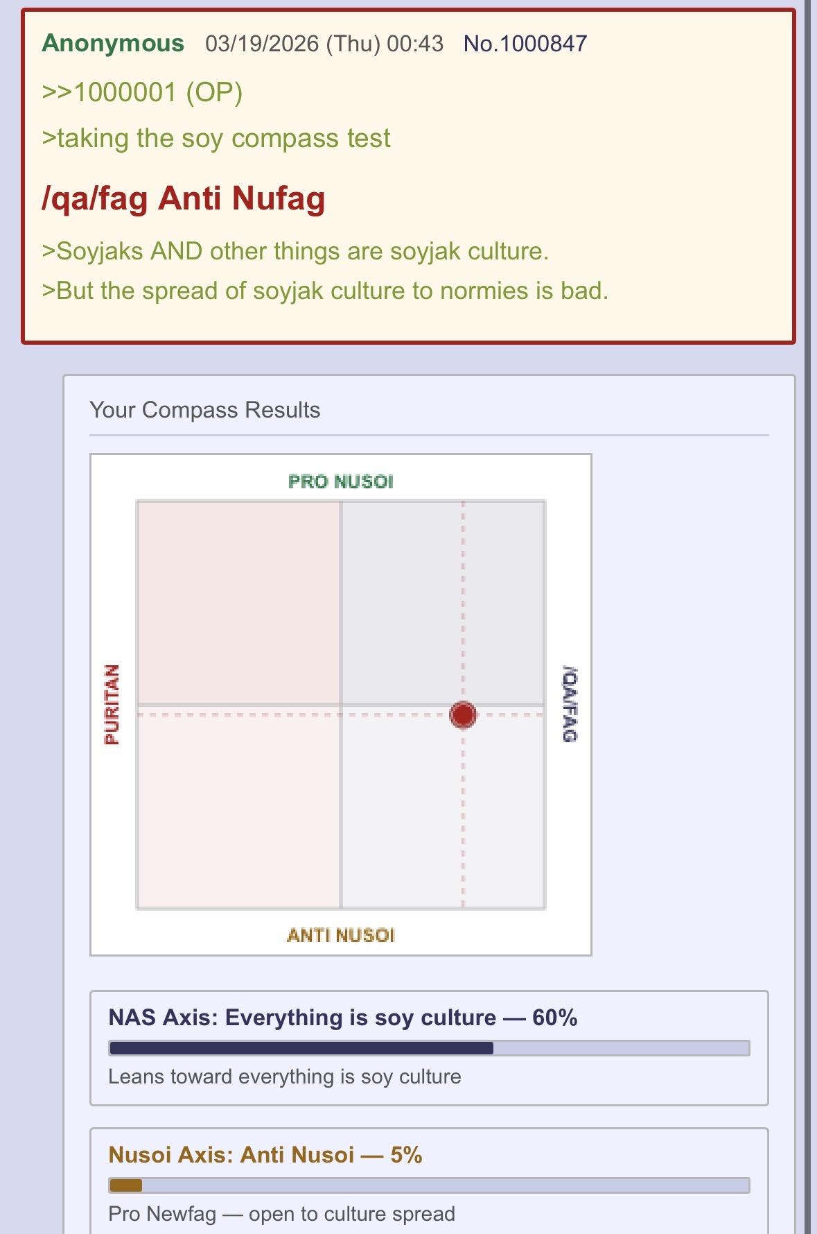Click the Your Compass Results heading
Image resolution: width=817 pixels, height=1234 pixels.
[x=205, y=410]
